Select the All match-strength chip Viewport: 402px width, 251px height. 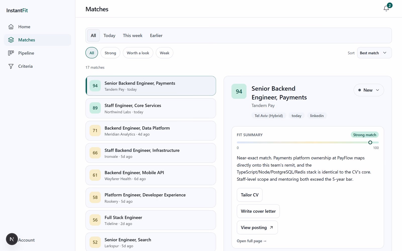pos(92,53)
